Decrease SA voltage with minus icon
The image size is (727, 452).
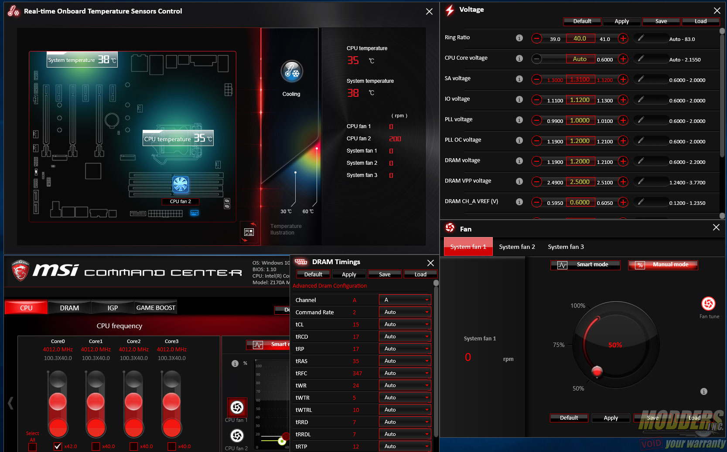pos(537,79)
